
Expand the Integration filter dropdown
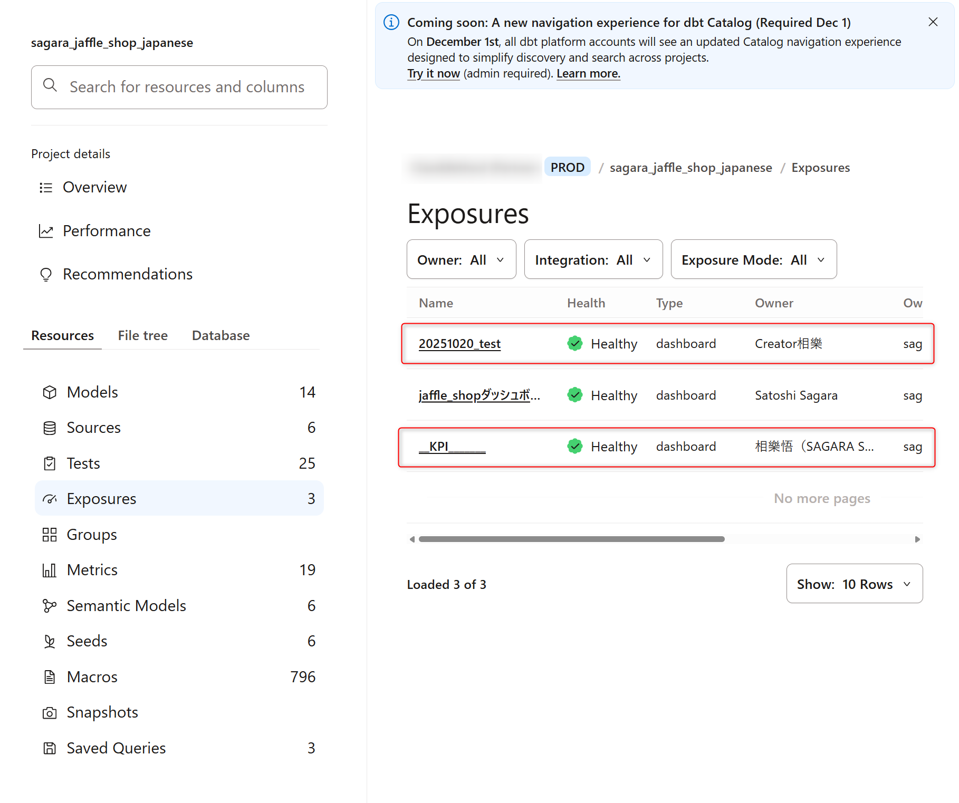tap(593, 259)
